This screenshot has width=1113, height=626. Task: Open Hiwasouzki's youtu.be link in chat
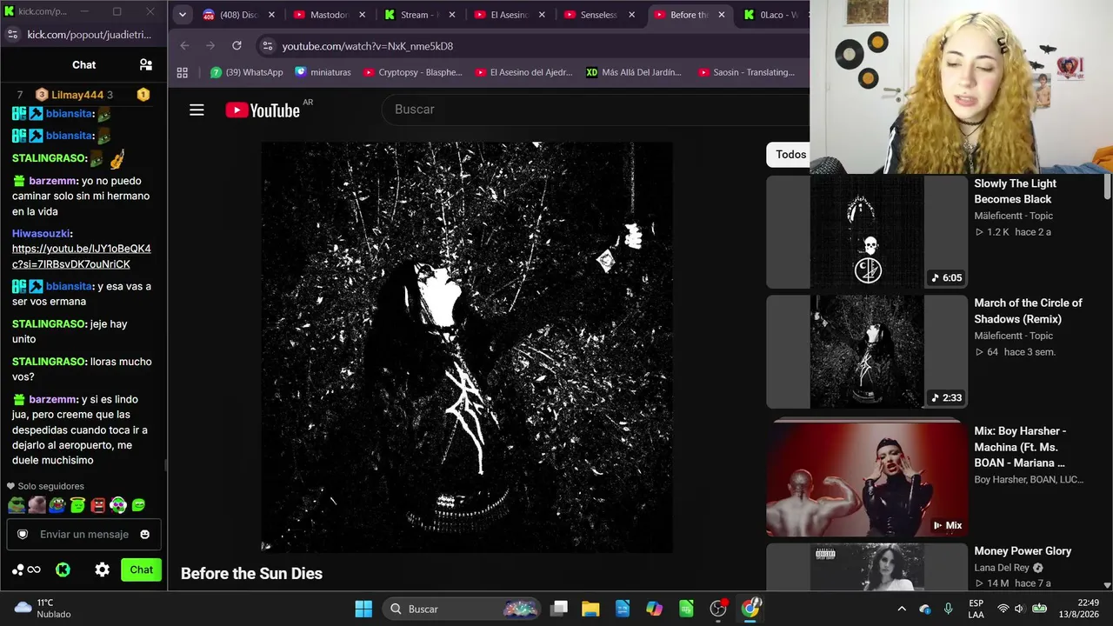point(82,256)
